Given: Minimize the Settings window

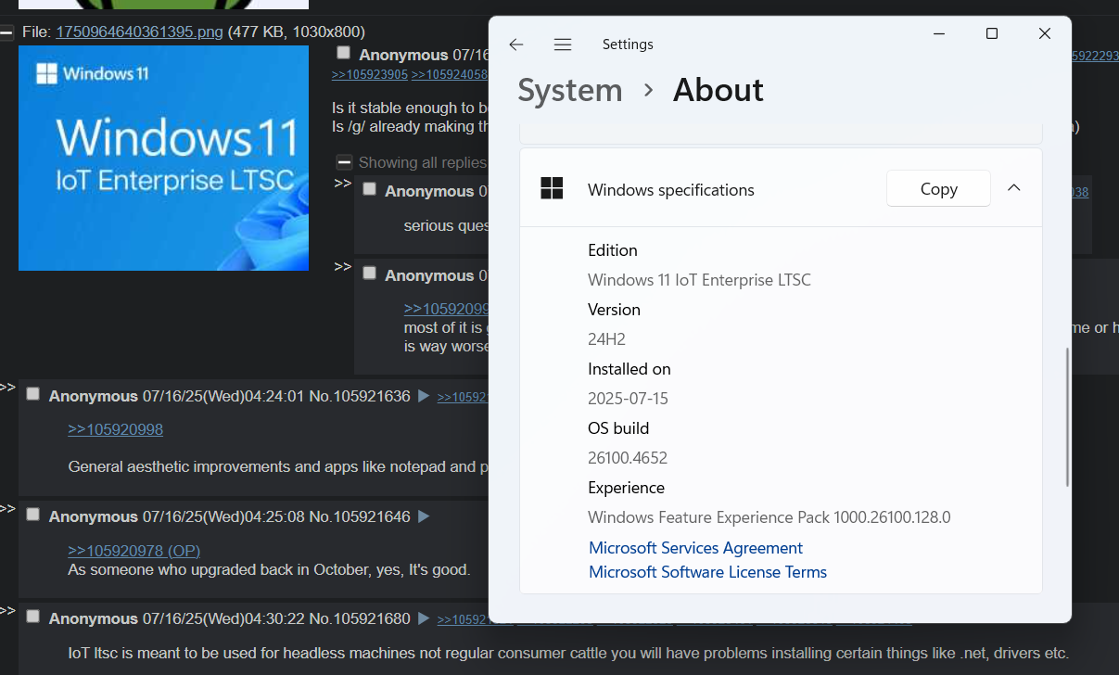Looking at the screenshot, I should click(x=939, y=33).
